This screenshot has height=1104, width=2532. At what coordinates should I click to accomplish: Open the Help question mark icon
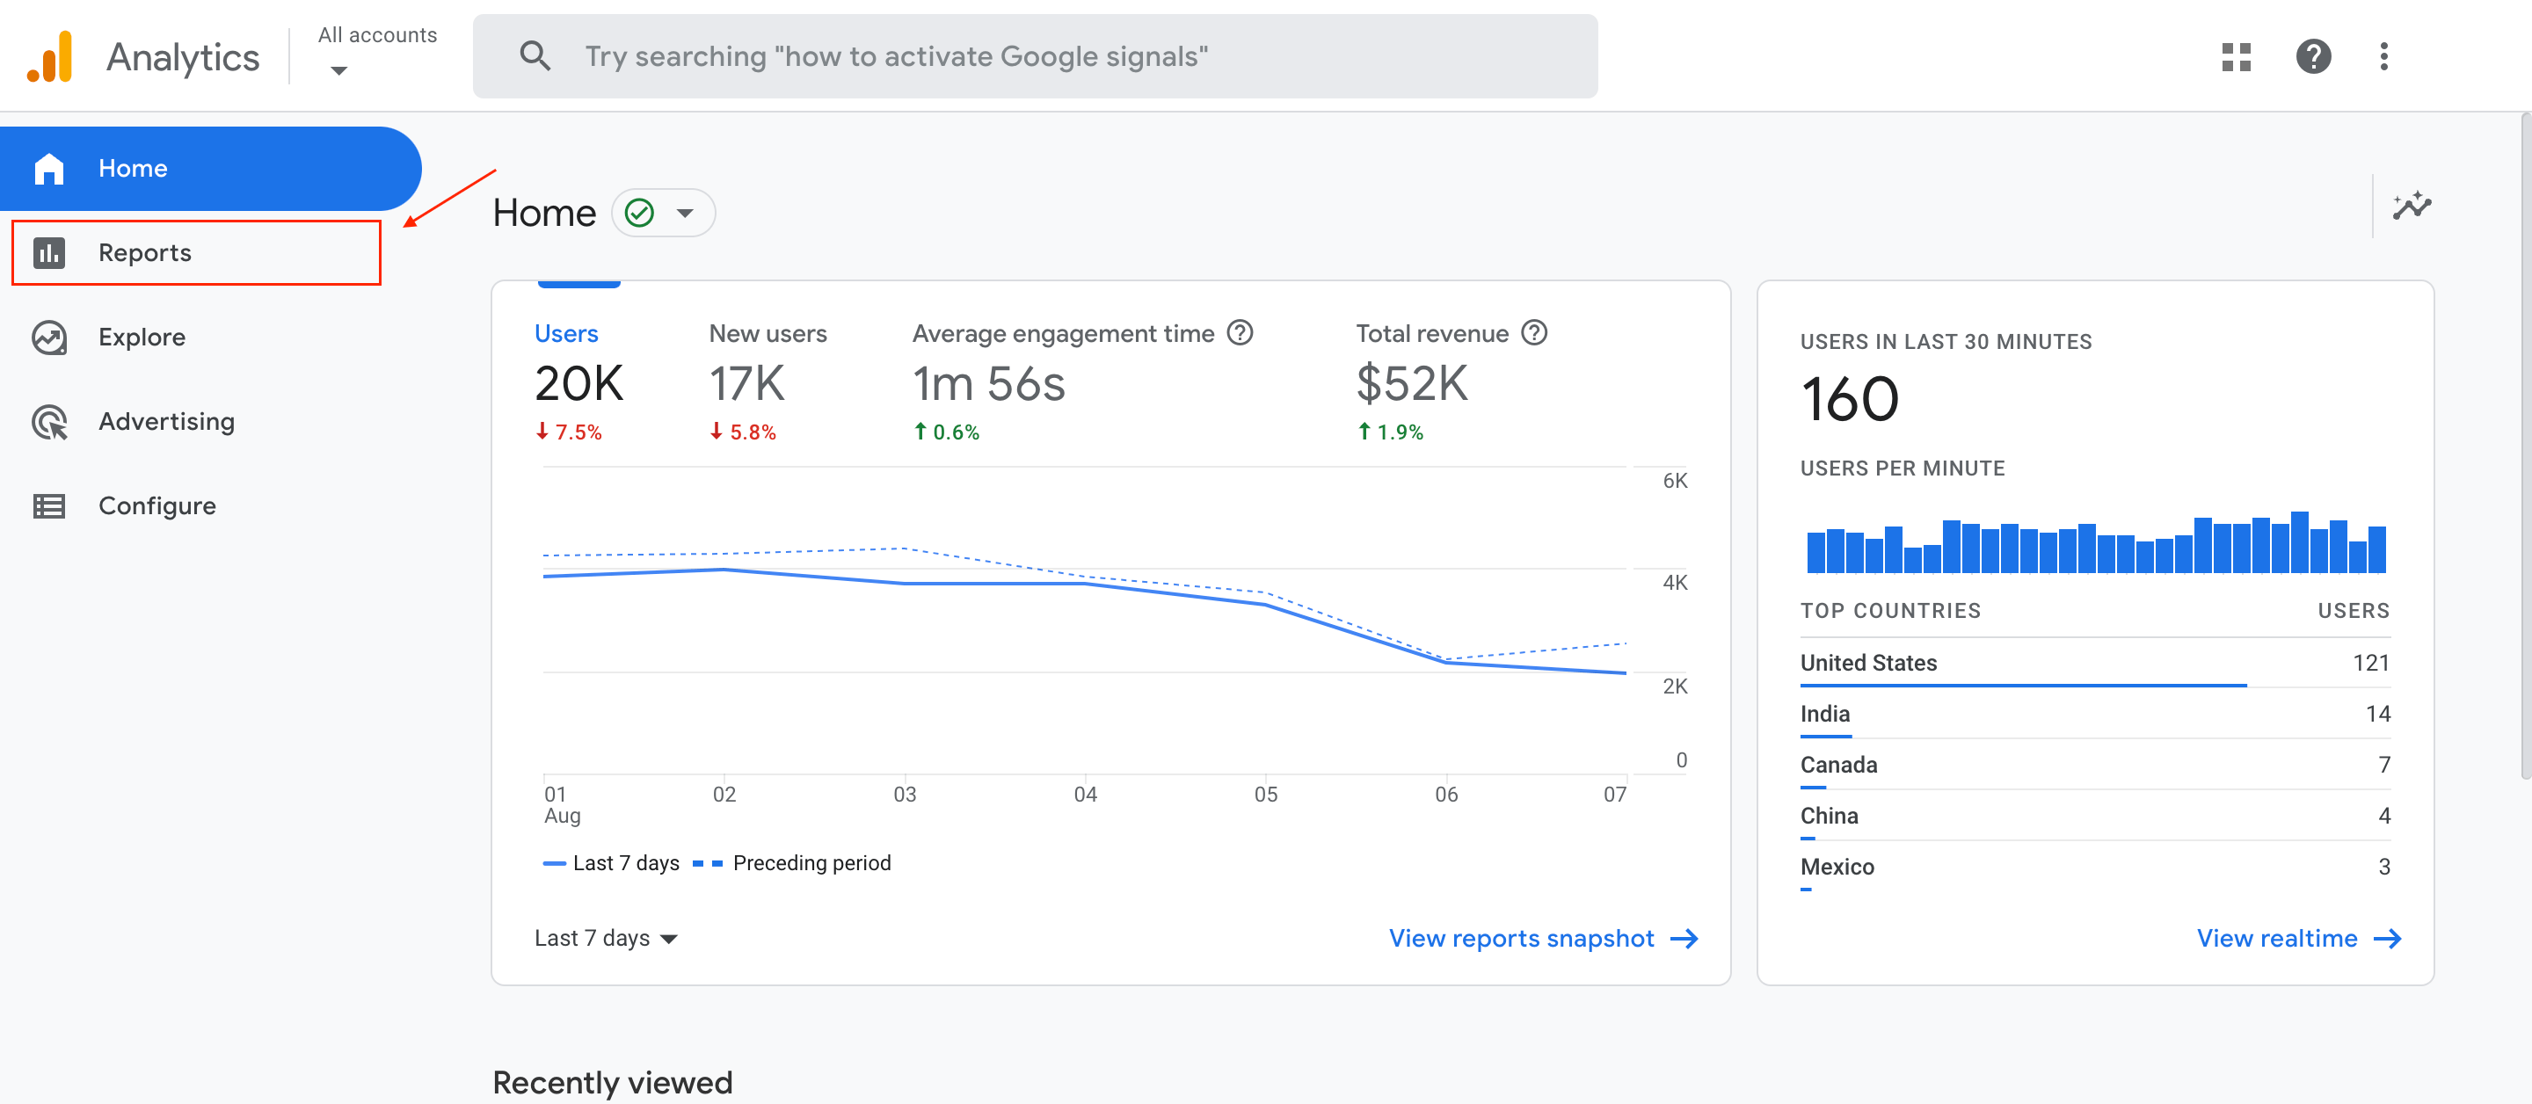(2314, 56)
